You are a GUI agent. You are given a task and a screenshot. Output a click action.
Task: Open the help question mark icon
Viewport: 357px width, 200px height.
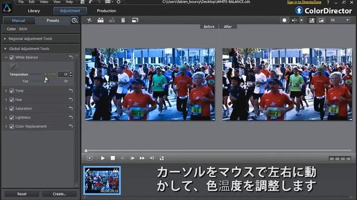[328, 2]
